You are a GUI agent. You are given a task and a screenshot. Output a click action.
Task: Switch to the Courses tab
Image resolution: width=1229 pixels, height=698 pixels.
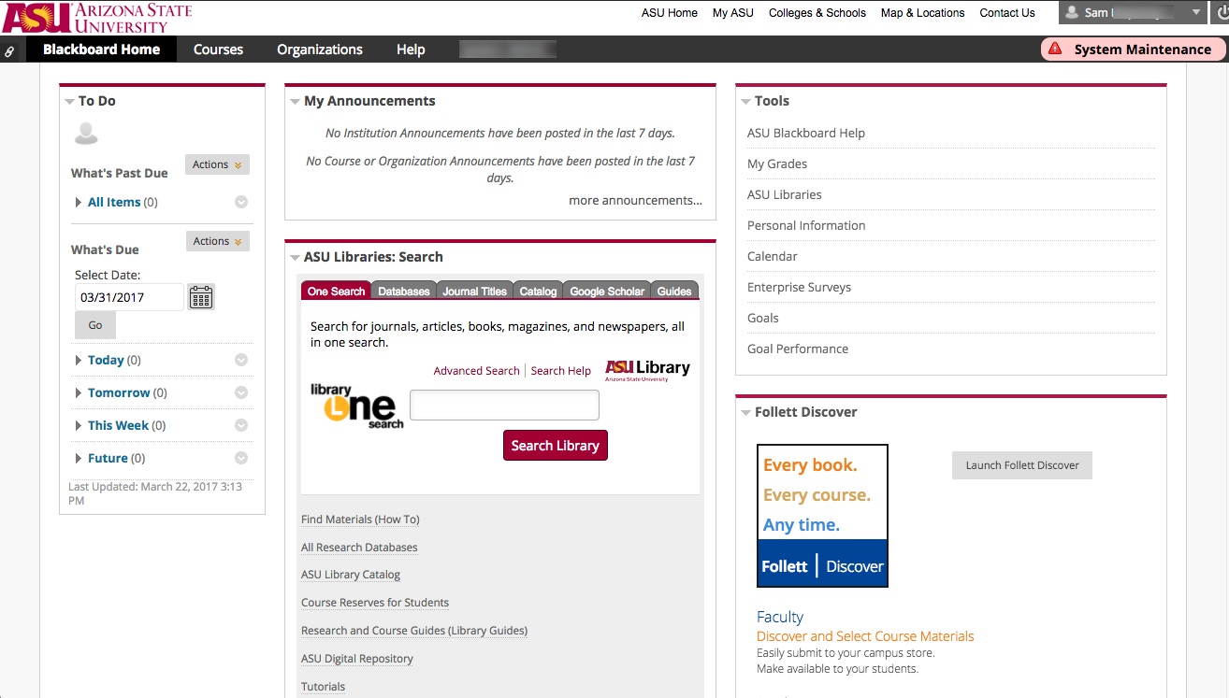pos(218,50)
